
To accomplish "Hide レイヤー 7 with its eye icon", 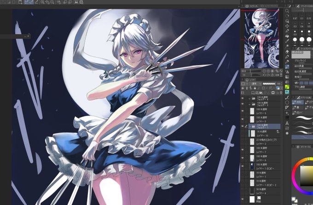I will click(x=243, y=150).
